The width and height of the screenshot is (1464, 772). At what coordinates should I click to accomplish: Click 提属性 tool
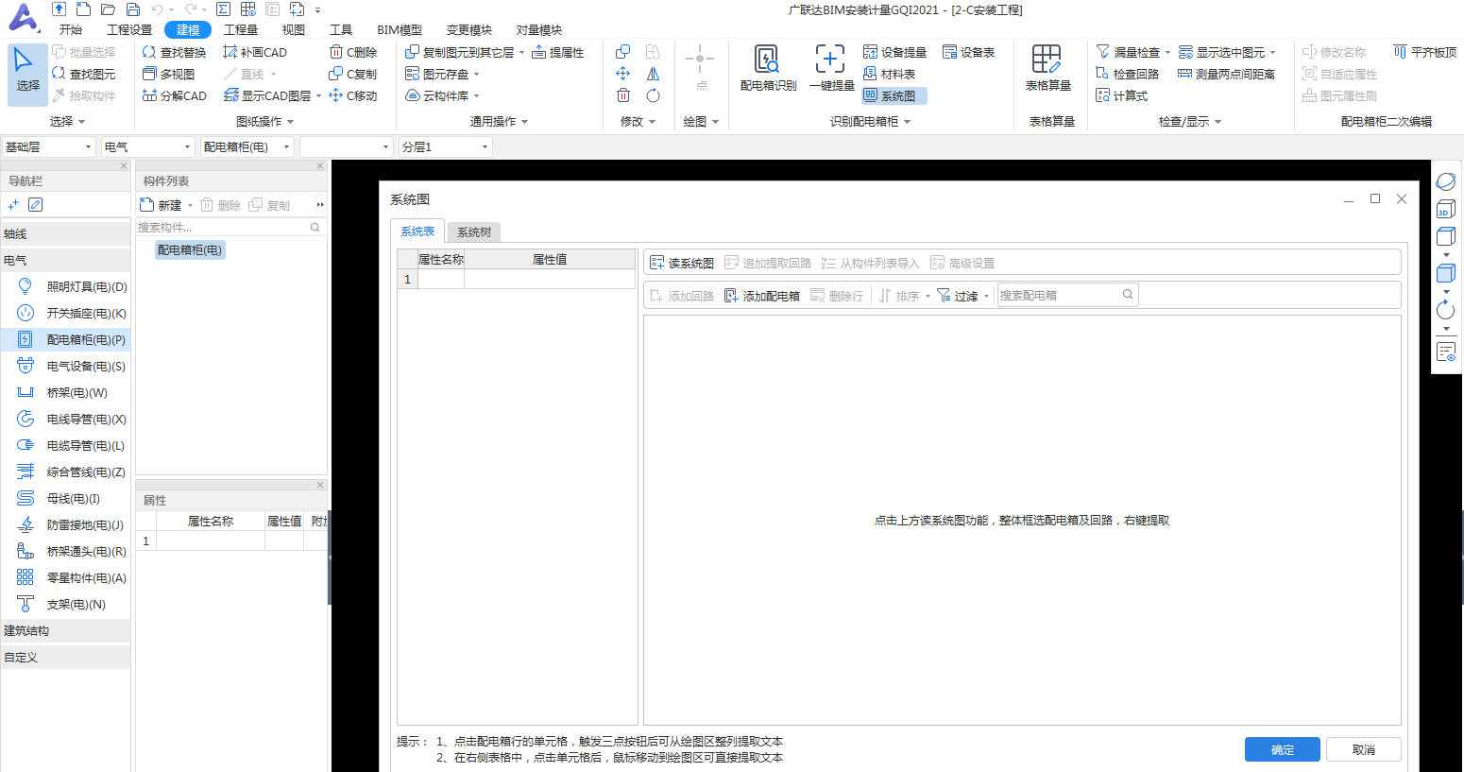(557, 52)
